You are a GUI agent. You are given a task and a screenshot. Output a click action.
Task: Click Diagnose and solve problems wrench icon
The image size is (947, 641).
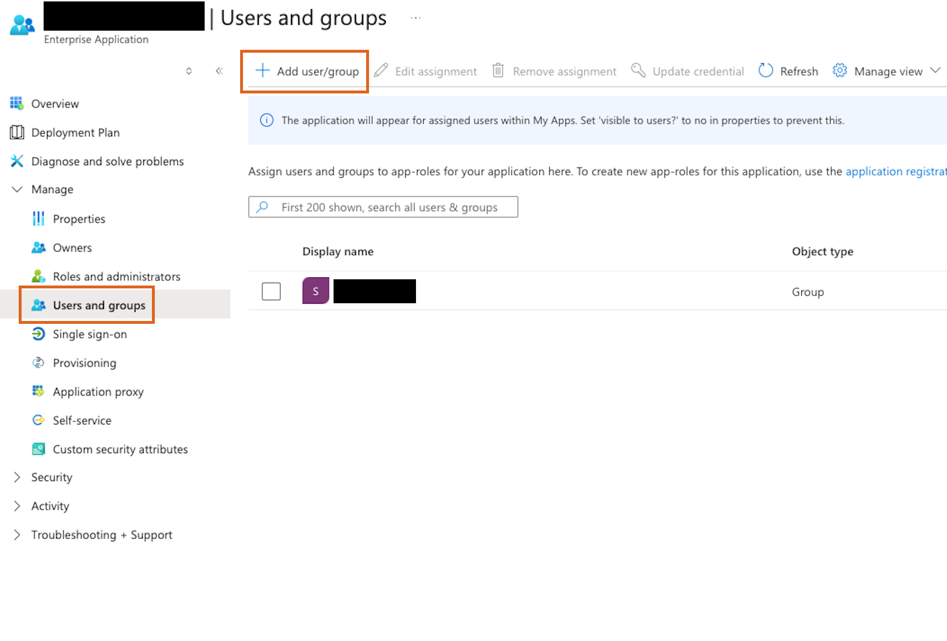(17, 161)
